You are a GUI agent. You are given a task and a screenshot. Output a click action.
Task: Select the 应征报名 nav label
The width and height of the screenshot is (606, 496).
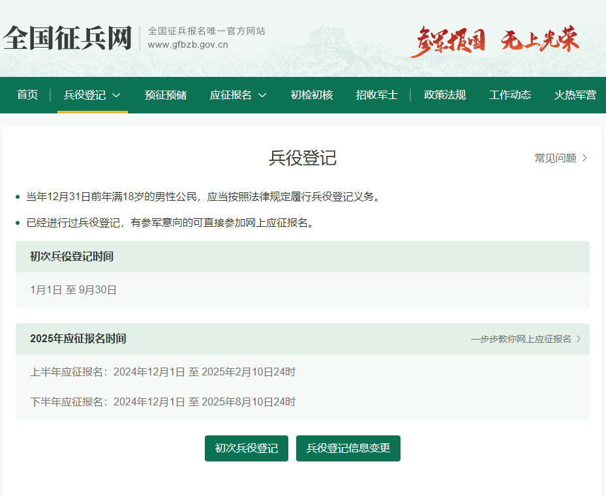(x=230, y=95)
